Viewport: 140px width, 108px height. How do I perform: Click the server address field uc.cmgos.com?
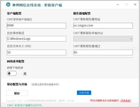point(103,26)
